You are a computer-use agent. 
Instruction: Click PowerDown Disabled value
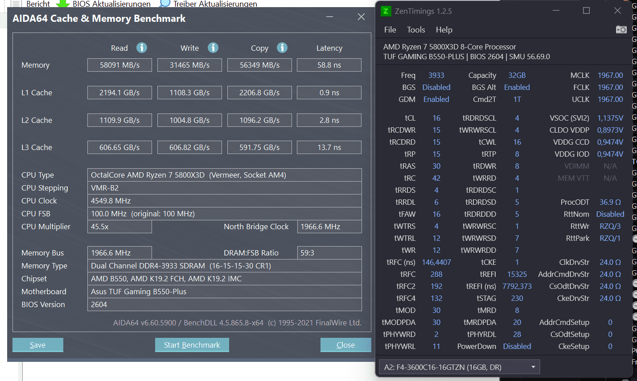[x=517, y=346]
